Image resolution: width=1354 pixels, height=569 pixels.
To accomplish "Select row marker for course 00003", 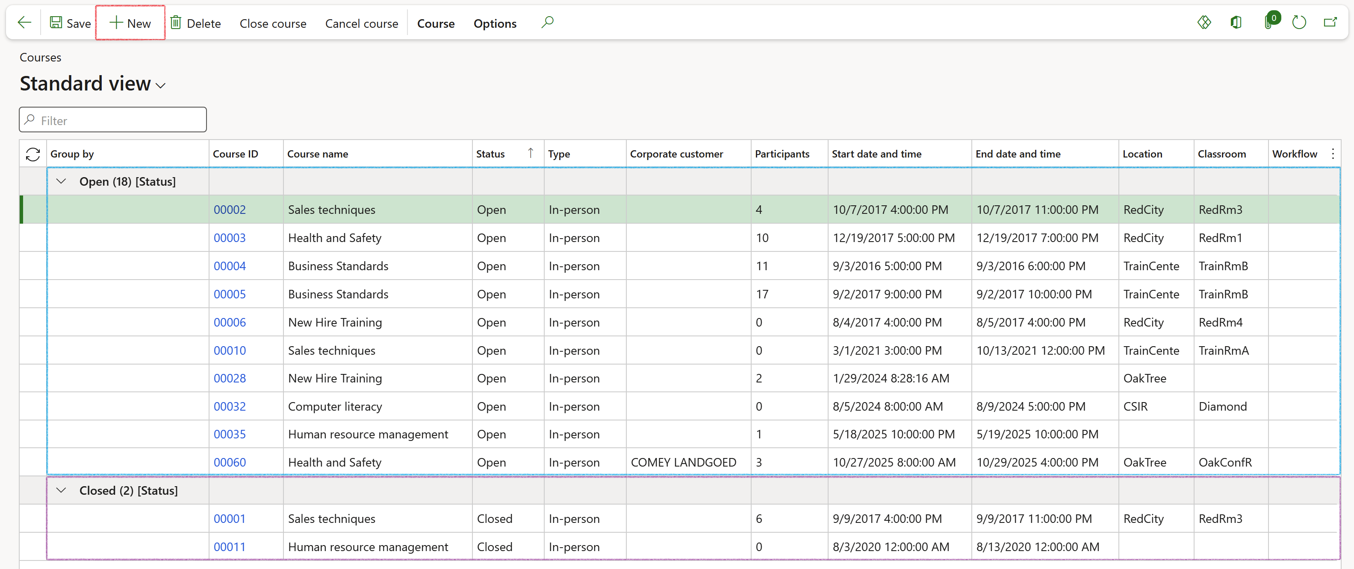I will click(x=32, y=238).
